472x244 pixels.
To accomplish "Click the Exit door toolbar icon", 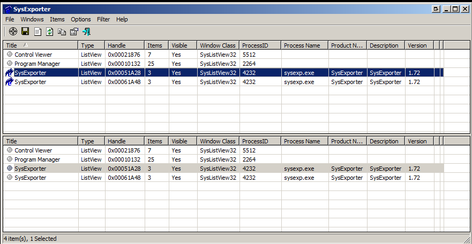I will [86, 32].
